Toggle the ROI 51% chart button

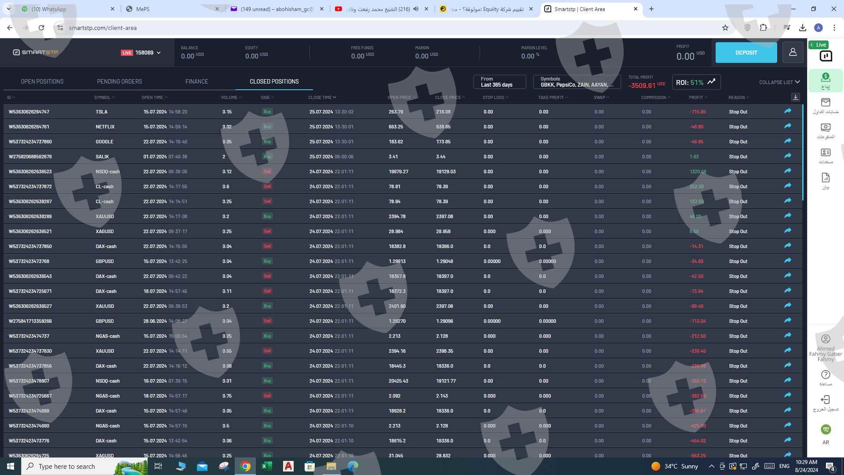pyautogui.click(x=696, y=82)
